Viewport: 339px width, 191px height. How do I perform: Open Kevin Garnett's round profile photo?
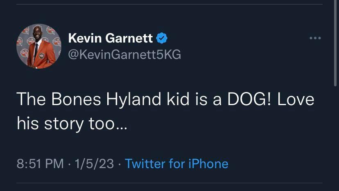(38, 46)
